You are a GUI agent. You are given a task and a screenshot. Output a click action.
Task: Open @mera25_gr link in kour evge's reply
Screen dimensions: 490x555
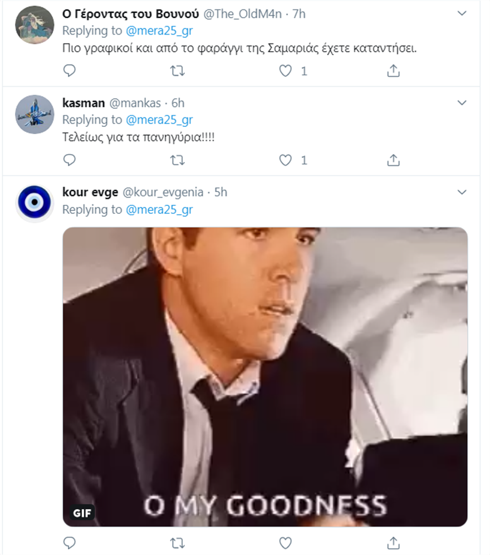click(x=159, y=209)
